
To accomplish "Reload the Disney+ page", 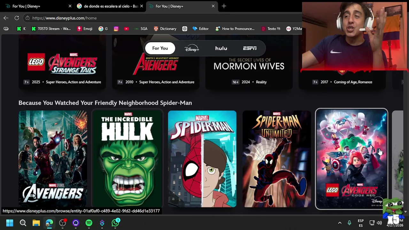I will pos(17,18).
